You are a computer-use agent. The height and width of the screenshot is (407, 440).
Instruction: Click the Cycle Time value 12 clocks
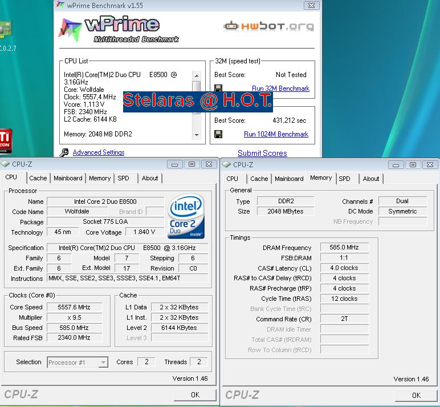(x=344, y=299)
